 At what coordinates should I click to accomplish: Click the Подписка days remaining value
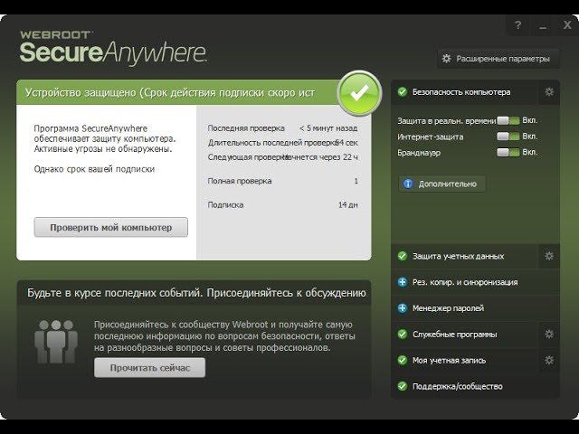click(347, 205)
